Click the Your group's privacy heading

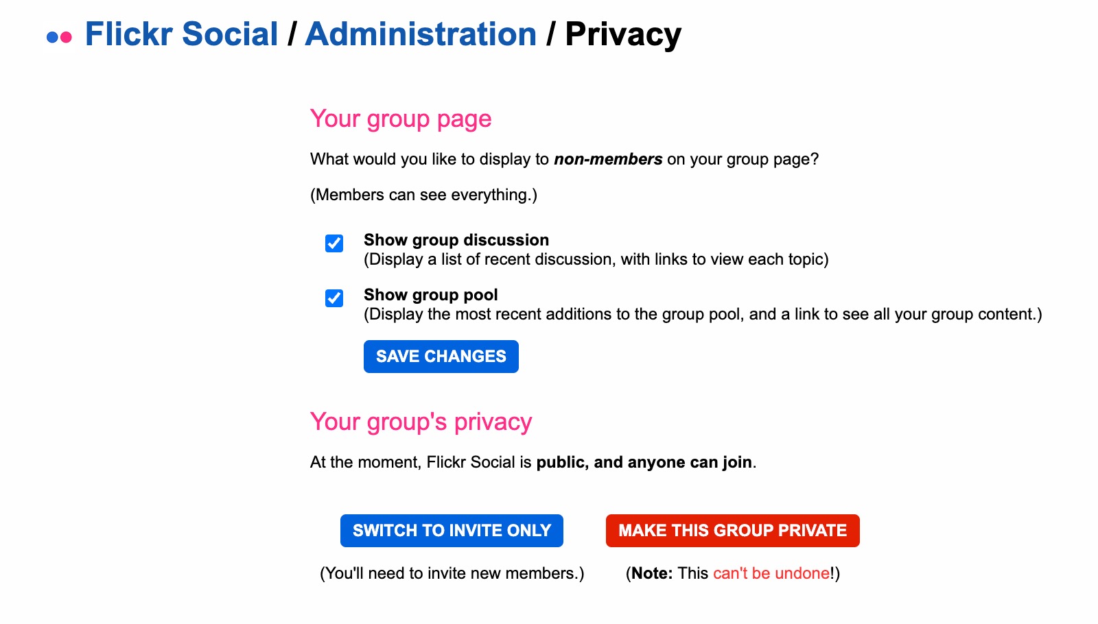coord(421,422)
